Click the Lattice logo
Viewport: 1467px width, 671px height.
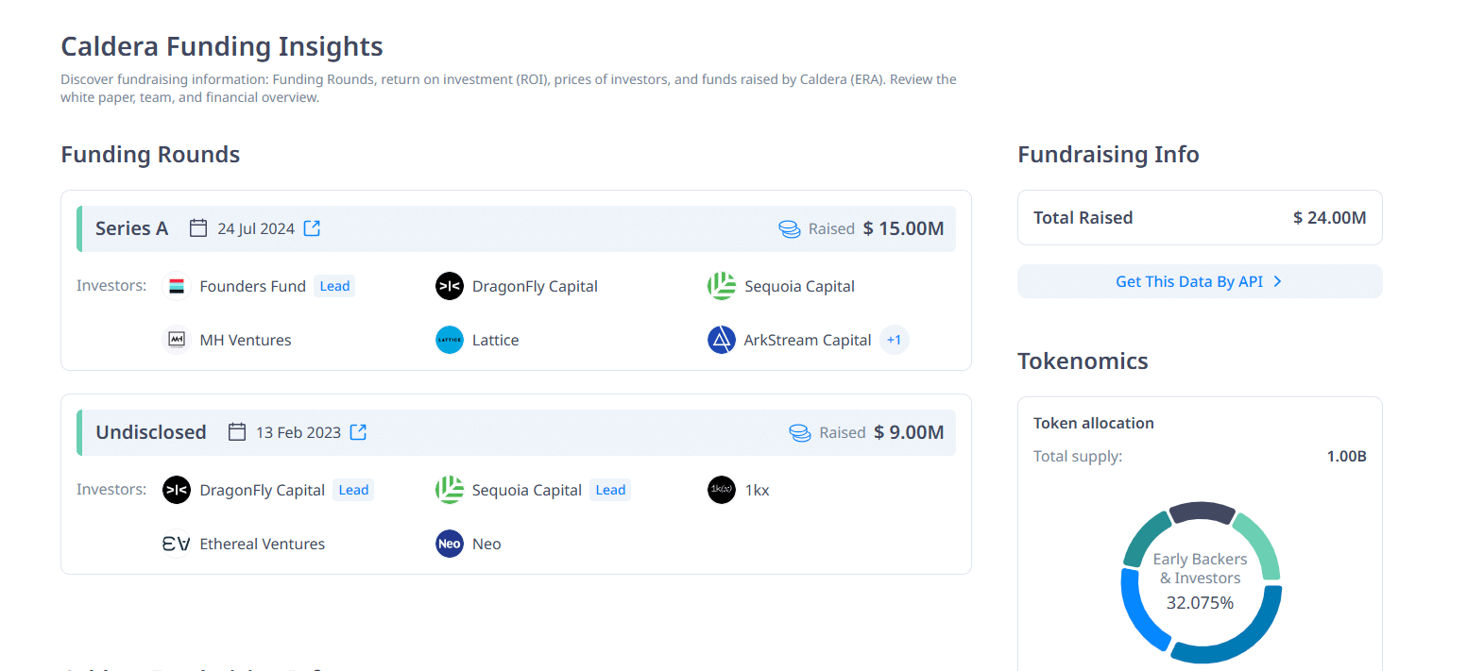pyautogui.click(x=450, y=340)
